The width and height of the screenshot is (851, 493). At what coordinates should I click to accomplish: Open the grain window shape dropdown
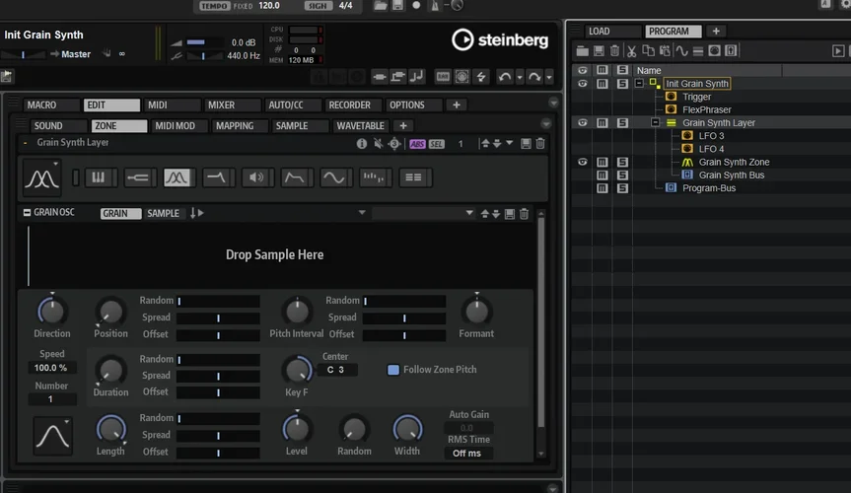pyautogui.click(x=52, y=434)
